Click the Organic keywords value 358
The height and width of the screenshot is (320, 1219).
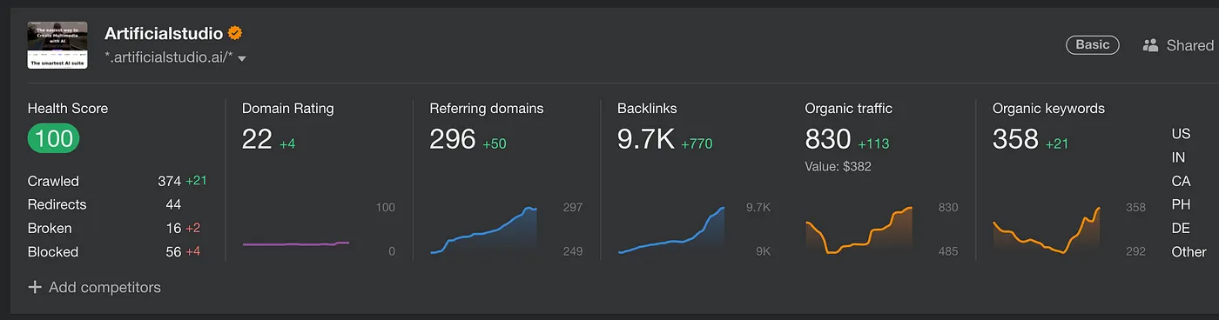point(1015,139)
